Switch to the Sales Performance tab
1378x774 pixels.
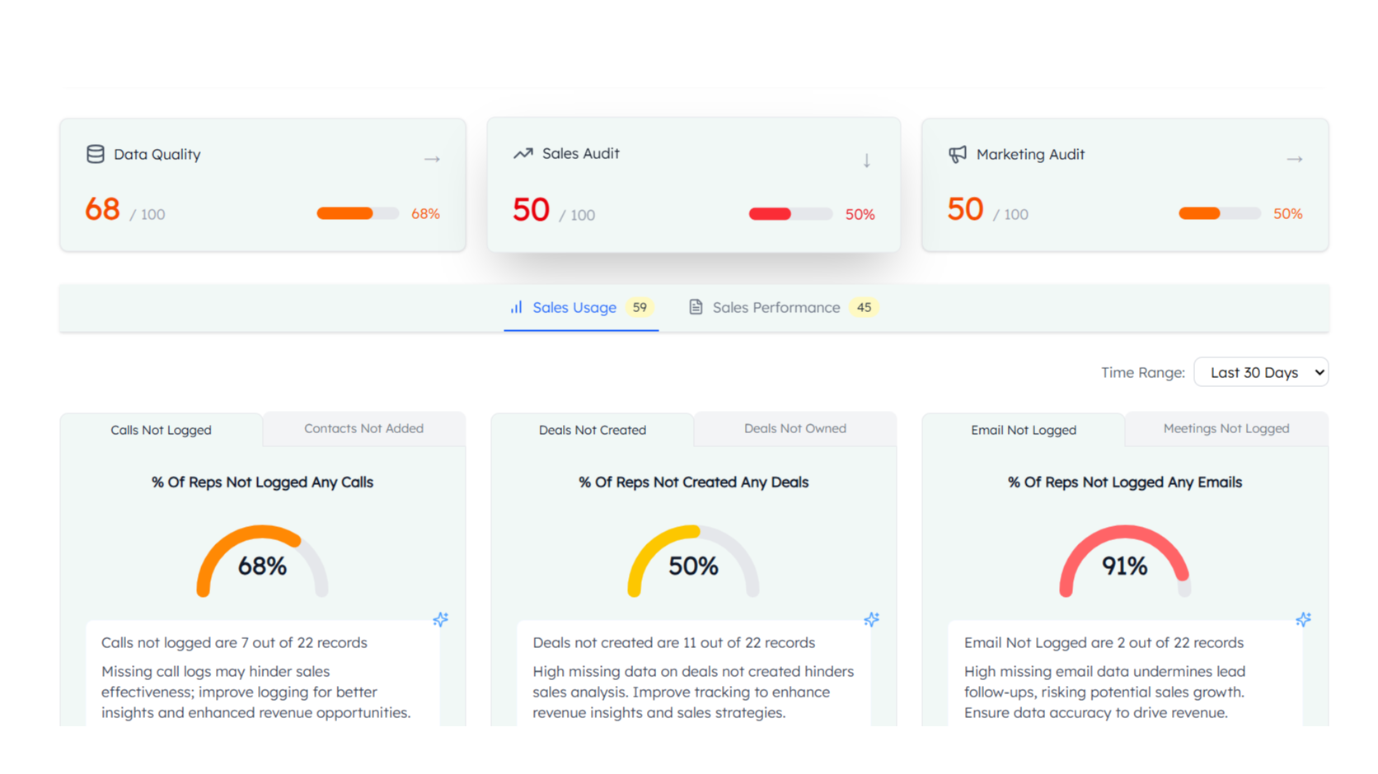click(x=776, y=307)
